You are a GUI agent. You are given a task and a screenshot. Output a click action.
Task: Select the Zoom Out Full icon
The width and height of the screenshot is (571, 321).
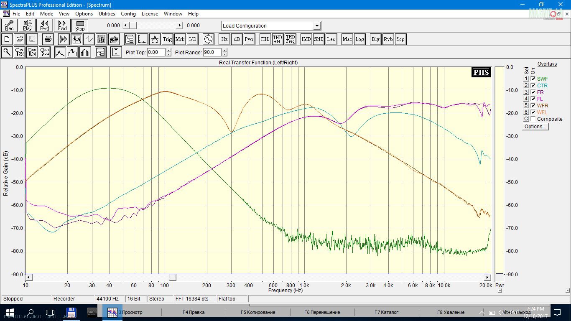pos(44,52)
